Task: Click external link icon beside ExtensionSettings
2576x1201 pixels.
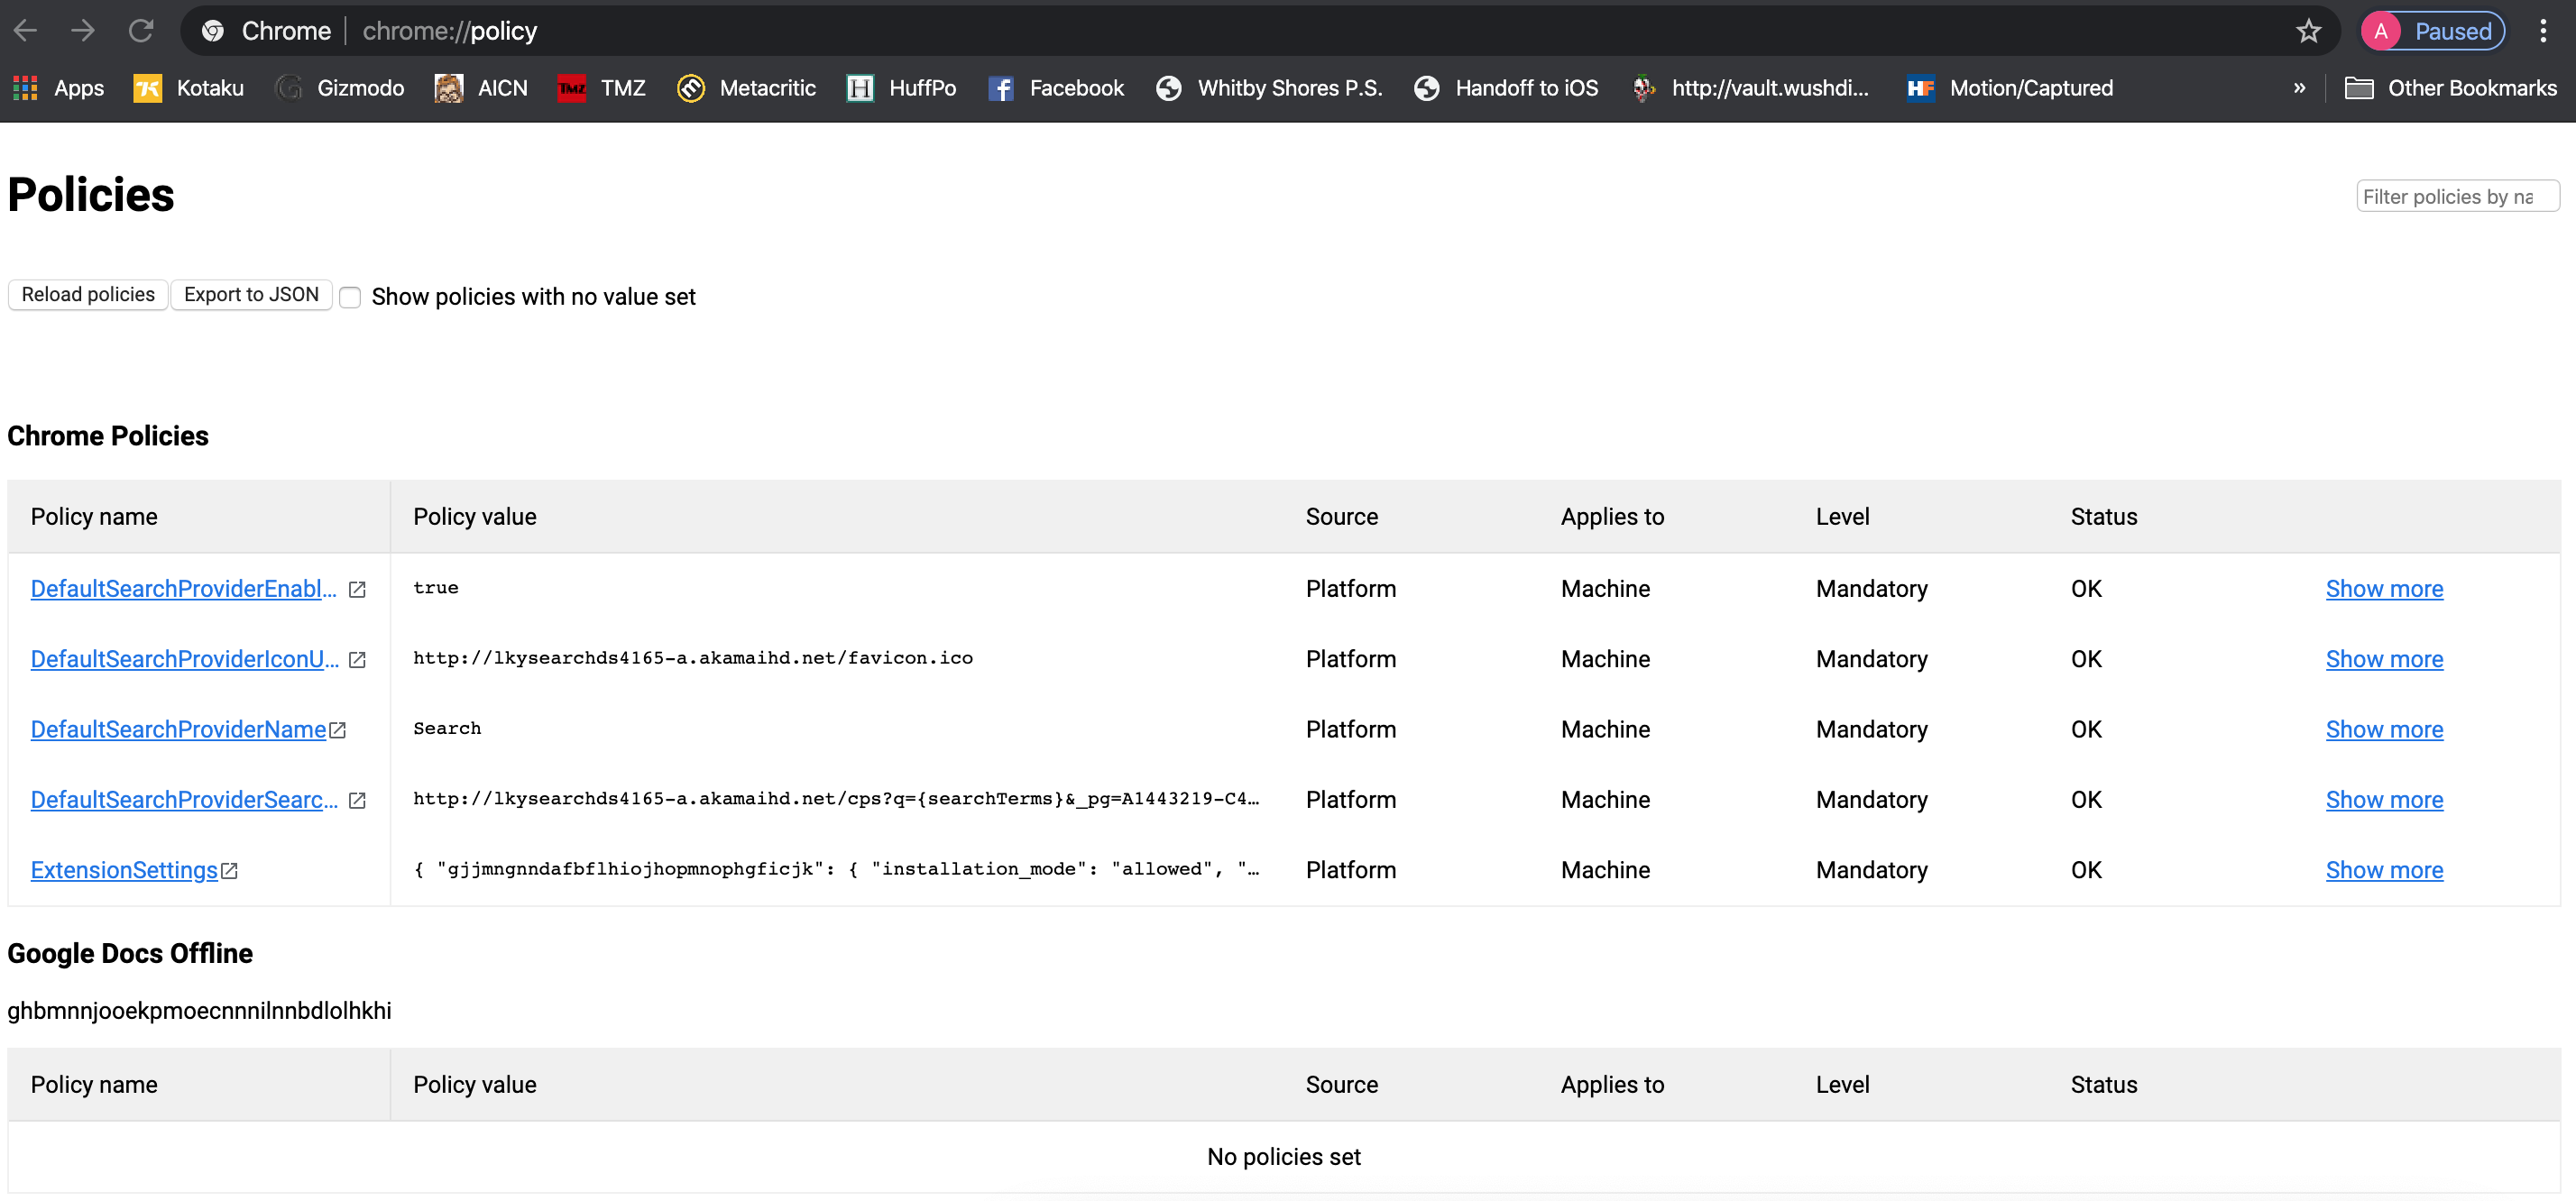Action: [x=229, y=870]
